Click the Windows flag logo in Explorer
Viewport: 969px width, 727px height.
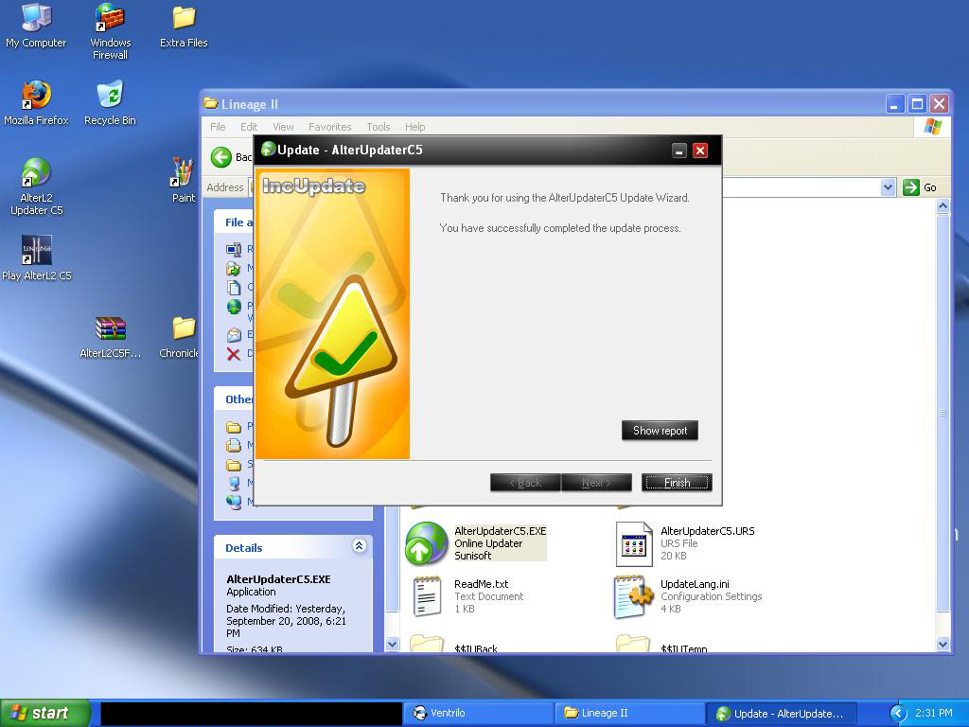click(x=932, y=127)
